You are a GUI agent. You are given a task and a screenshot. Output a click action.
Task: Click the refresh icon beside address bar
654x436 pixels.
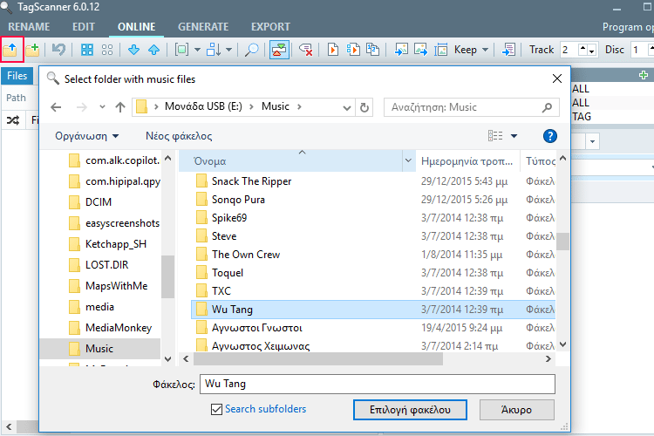click(x=364, y=107)
